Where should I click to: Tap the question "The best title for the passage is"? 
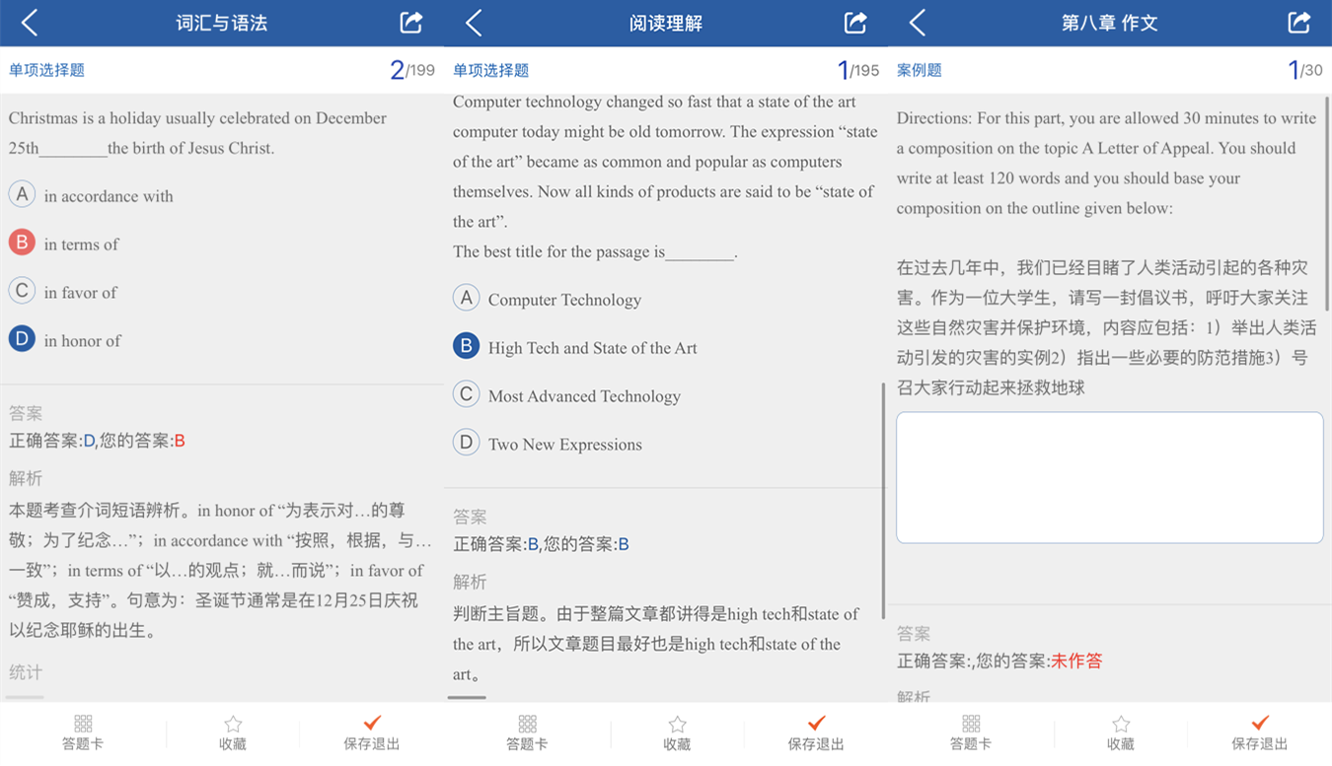click(595, 251)
